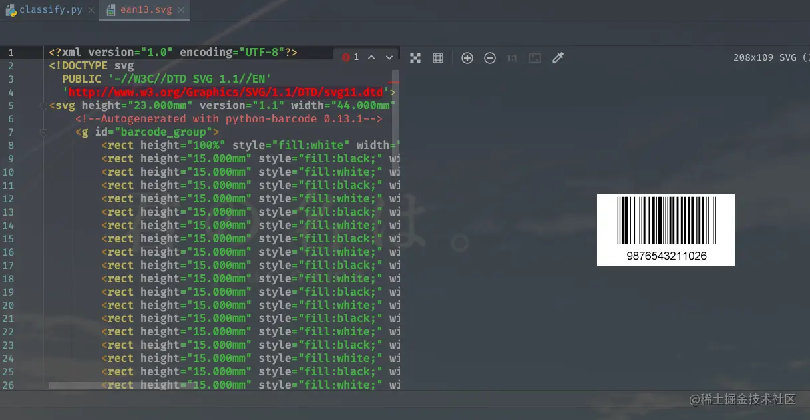Image resolution: width=810 pixels, height=420 pixels.
Task: Activate the color picker eyedropper
Action: (x=558, y=58)
